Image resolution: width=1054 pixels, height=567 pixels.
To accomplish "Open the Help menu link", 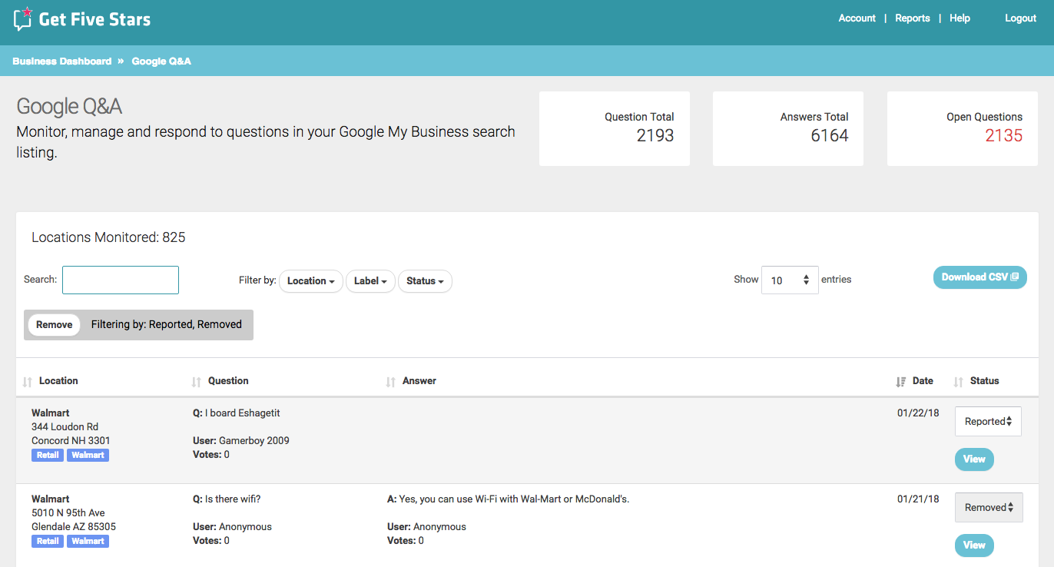I will [x=960, y=18].
